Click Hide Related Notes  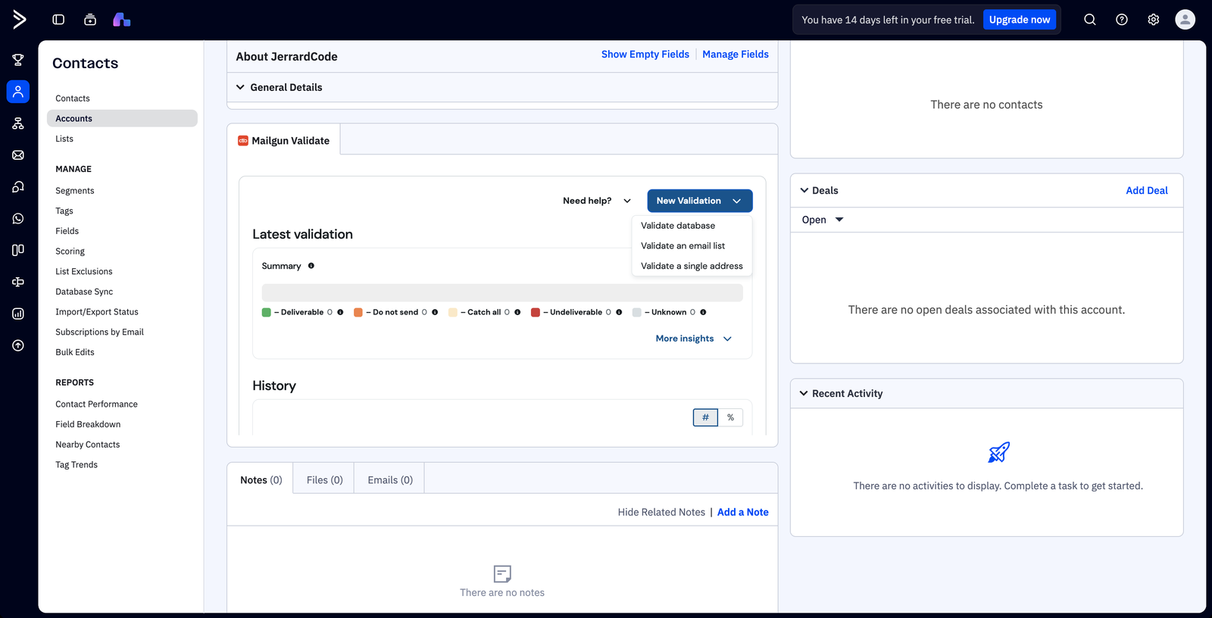[661, 513]
